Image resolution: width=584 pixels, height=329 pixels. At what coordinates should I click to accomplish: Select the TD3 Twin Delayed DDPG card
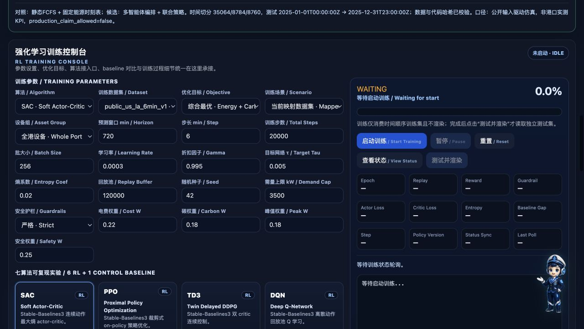[221, 305]
